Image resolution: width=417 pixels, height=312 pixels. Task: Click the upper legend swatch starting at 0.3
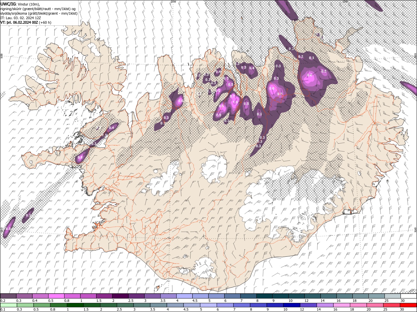pos(24,296)
